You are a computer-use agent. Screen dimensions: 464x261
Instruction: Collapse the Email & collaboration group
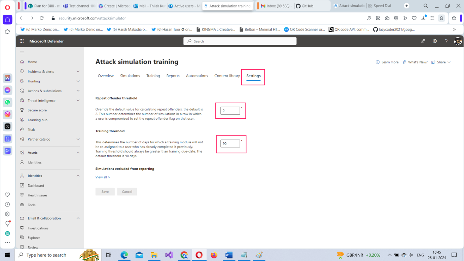coord(78,218)
